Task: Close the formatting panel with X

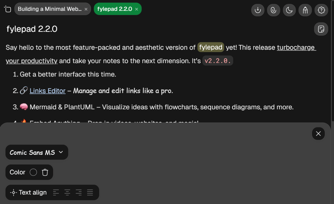Action: click(x=318, y=134)
